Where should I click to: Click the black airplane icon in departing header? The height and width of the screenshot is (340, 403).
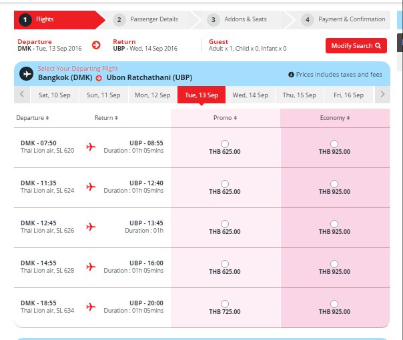[26, 74]
